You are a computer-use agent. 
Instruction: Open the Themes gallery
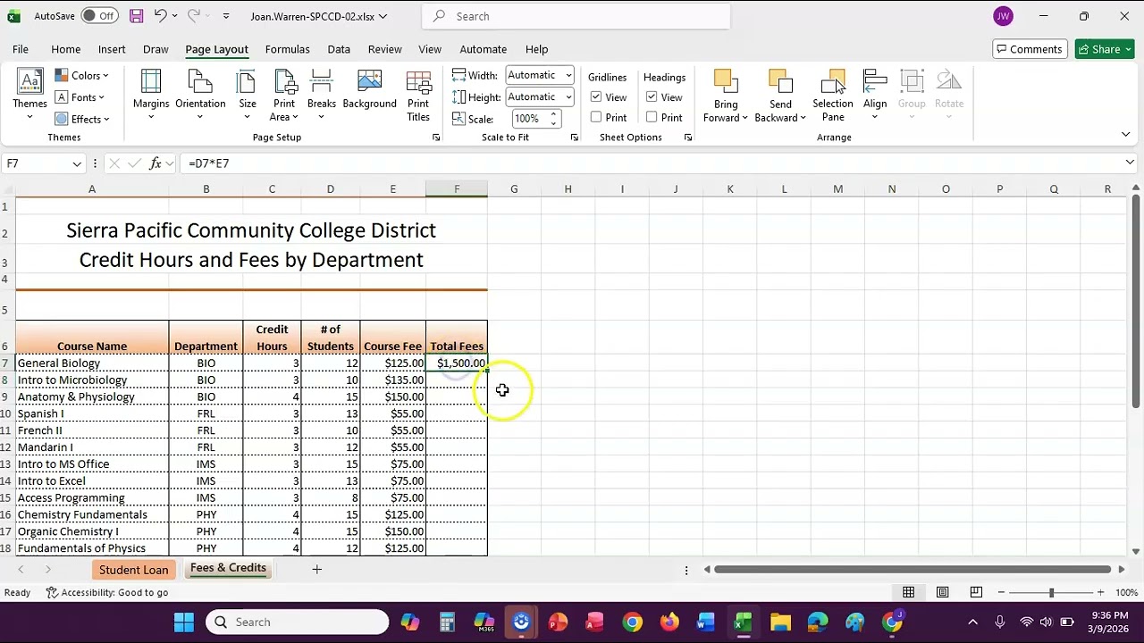29,95
